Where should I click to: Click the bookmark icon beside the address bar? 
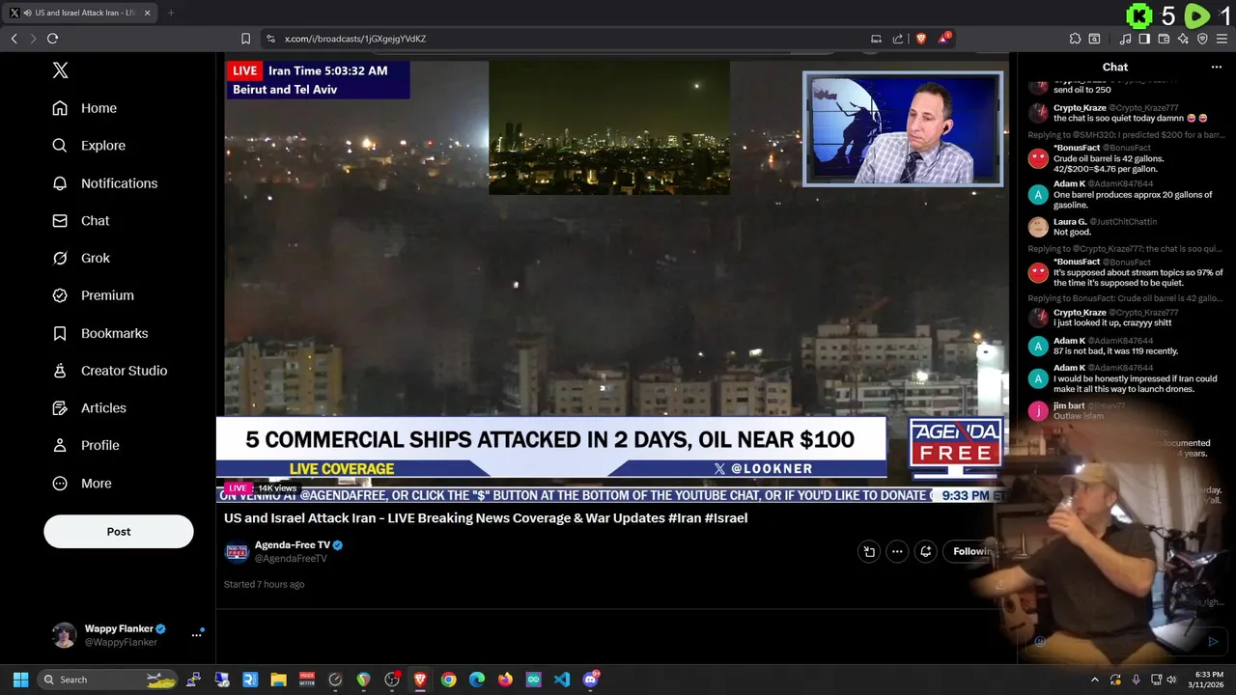point(245,39)
